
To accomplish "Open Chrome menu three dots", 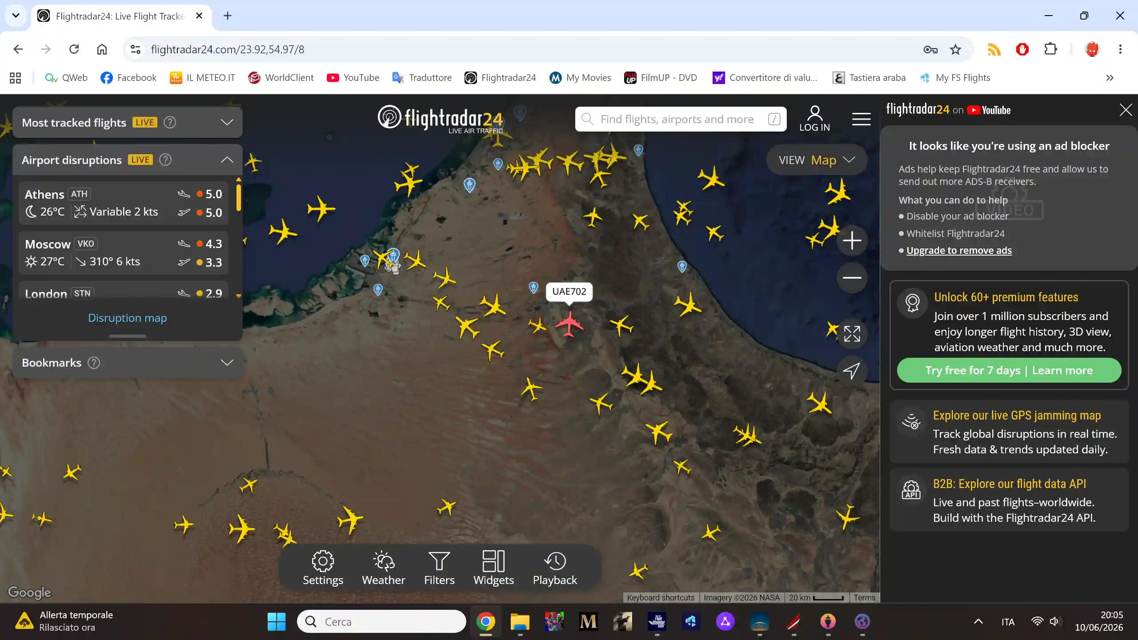I will click(x=1120, y=49).
